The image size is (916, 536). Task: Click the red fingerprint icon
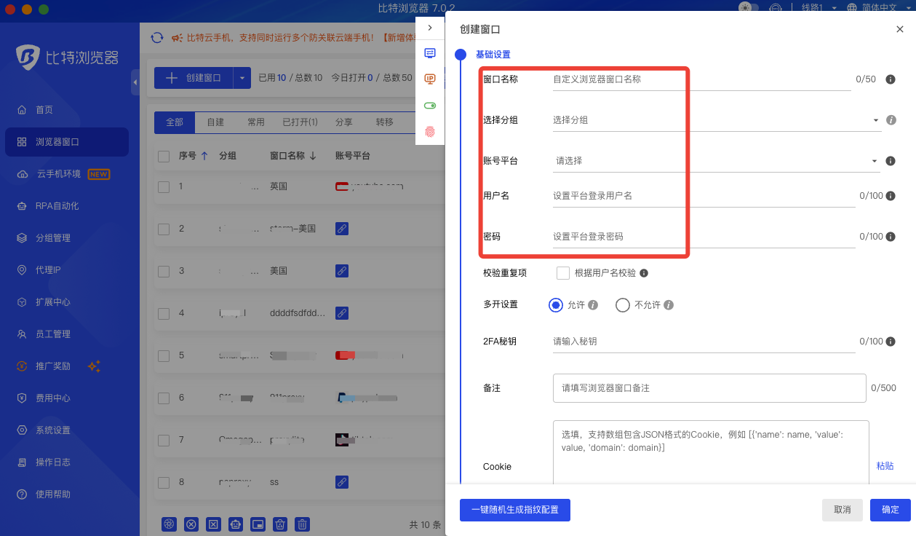pyautogui.click(x=430, y=132)
